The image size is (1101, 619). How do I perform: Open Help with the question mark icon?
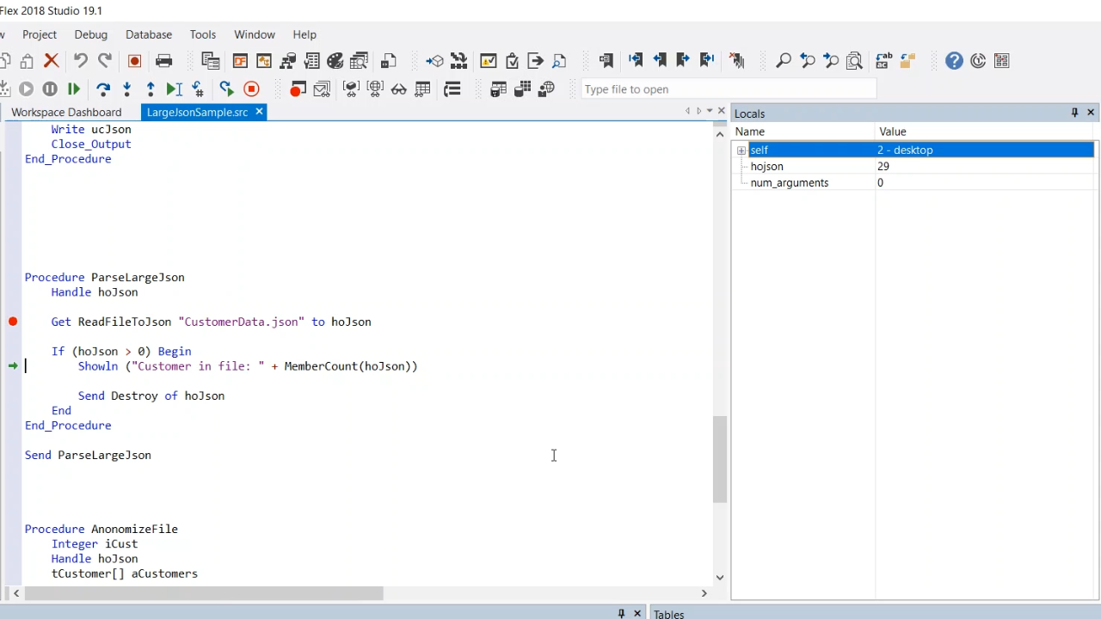954,61
